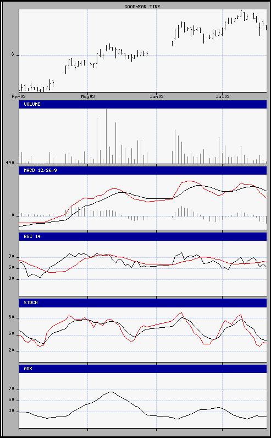This screenshot has height=438, width=271.
Task: Select the VOLUME panel header
Action: 143,104
